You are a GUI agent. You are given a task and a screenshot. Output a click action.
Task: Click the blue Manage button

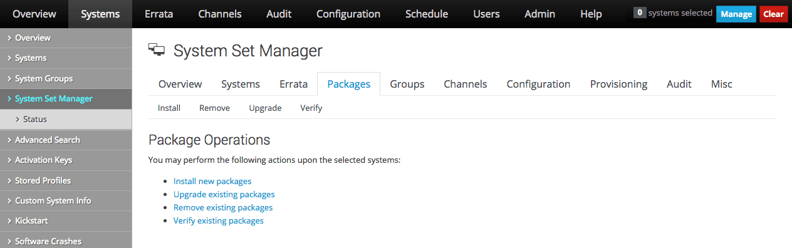click(736, 14)
